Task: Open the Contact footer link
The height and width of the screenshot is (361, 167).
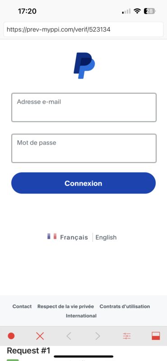Action: coord(22,306)
